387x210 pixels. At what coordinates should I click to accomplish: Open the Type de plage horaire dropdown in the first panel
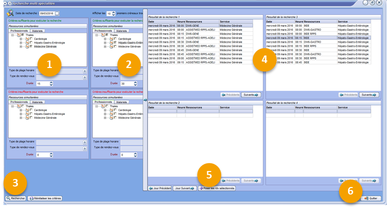84,70
